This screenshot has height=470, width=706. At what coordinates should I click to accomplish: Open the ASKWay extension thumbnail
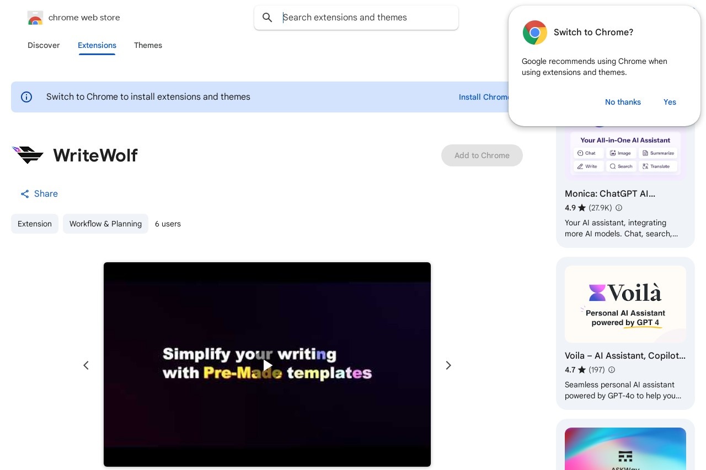tap(625, 449)
